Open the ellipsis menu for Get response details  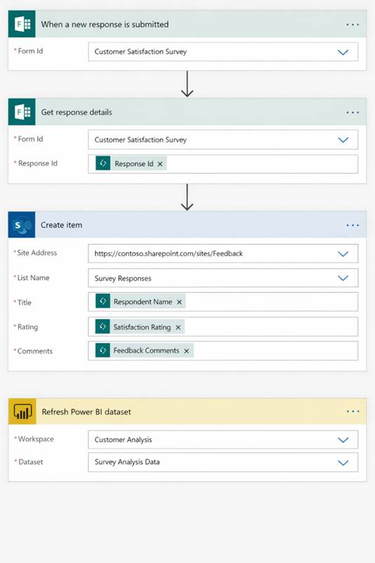coord(353,112)
